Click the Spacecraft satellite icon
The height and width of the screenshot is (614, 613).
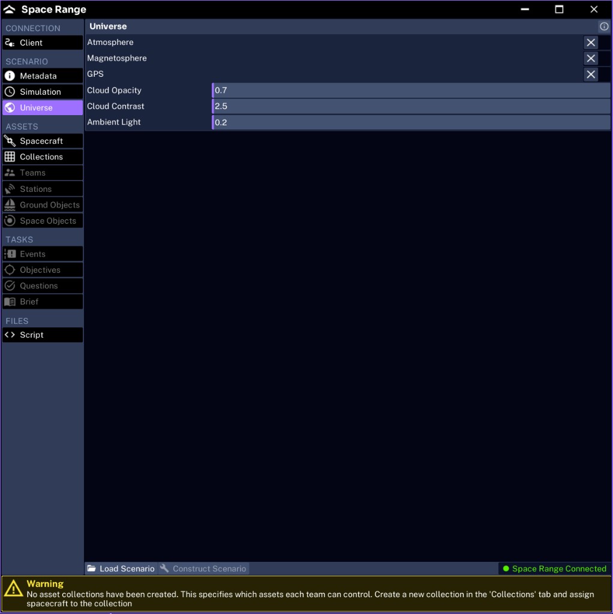(x=10, y=141)
